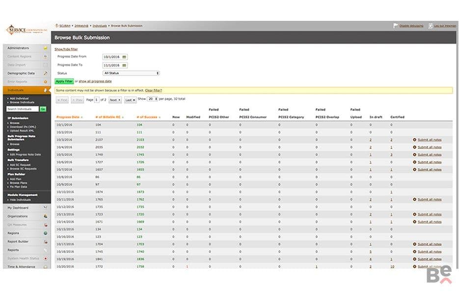Click the Administrators sidebar icon
This screenshot has width=459, height=295.
[45, 48]
